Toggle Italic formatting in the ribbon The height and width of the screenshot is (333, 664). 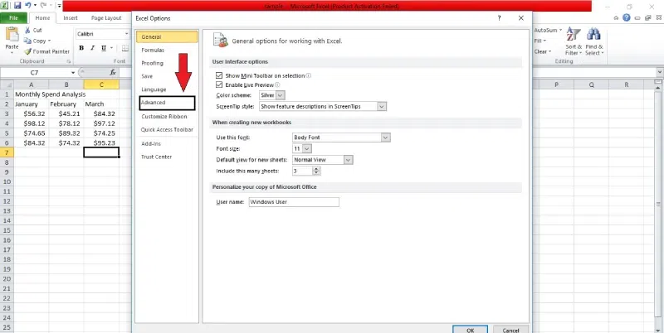tap(92, 48)
